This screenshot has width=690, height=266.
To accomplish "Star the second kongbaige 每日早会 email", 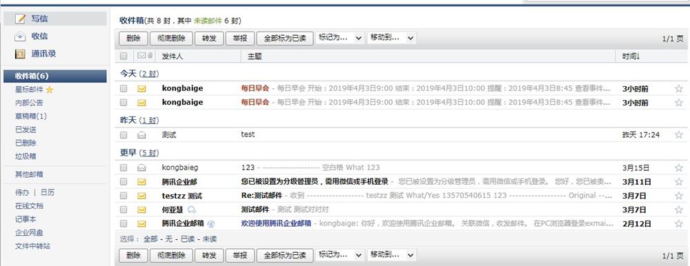I will point(678,103).
